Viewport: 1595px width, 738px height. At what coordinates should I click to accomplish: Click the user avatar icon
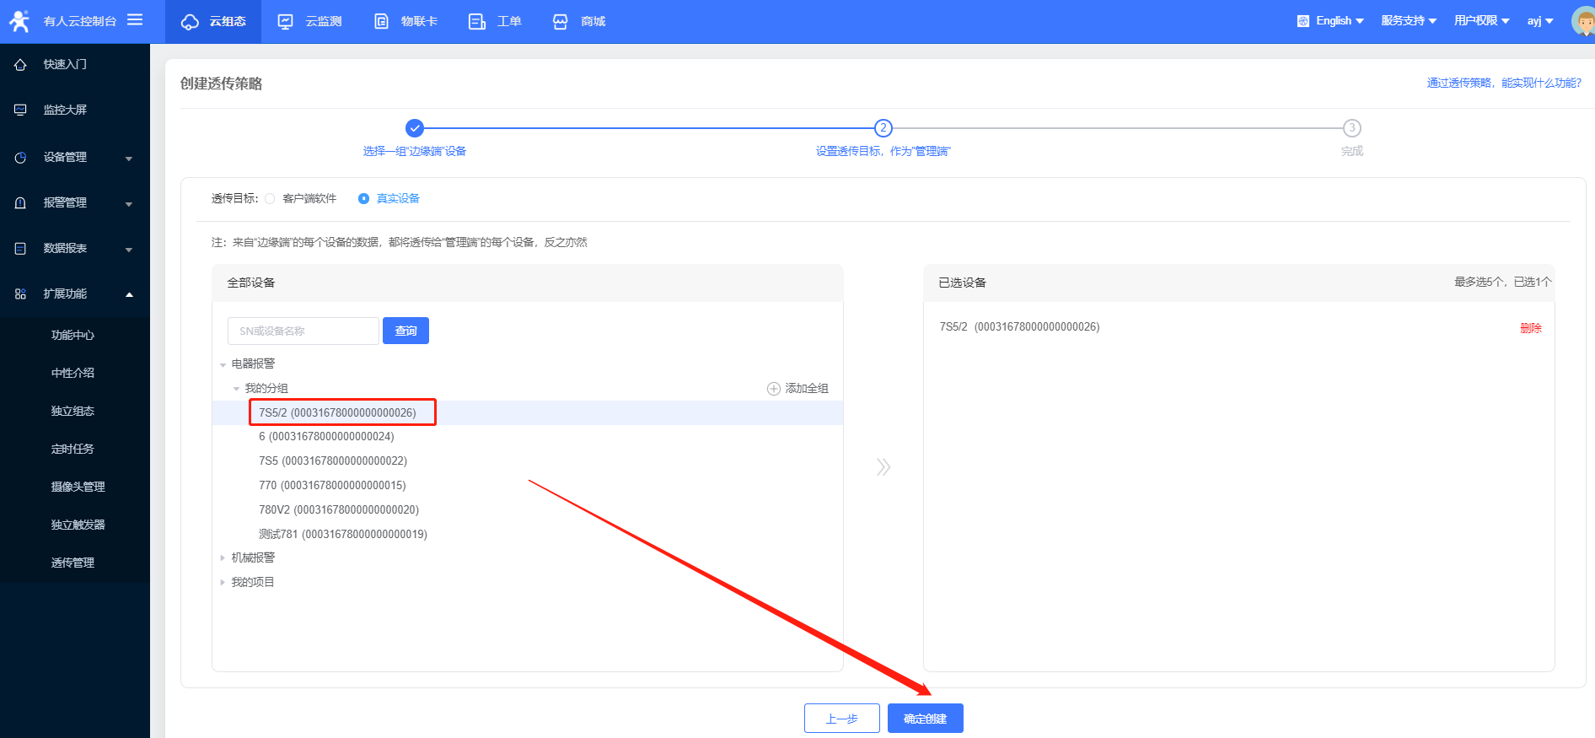(1582, 21)
